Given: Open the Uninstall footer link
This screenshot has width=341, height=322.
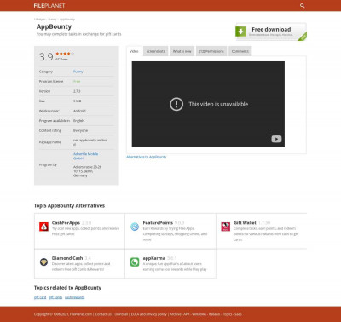Looking at the screenshot, I should (121, 314).
